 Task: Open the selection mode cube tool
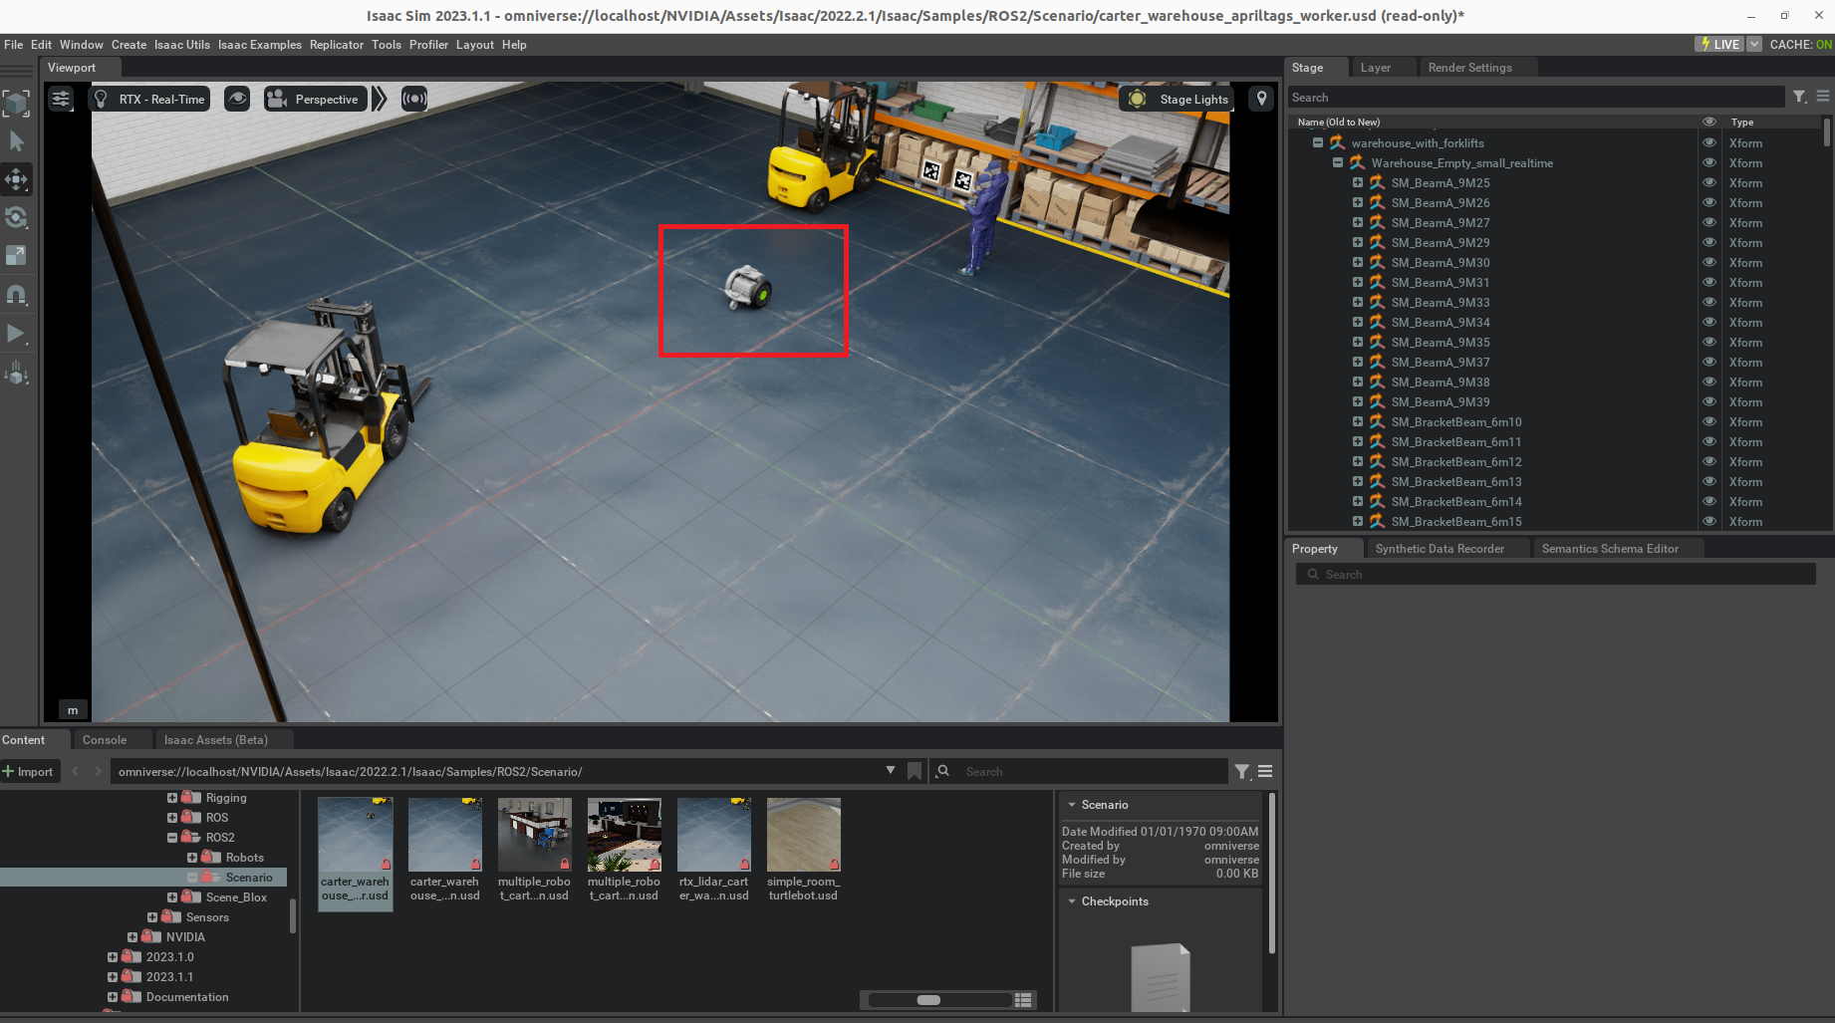click(16, 103)
